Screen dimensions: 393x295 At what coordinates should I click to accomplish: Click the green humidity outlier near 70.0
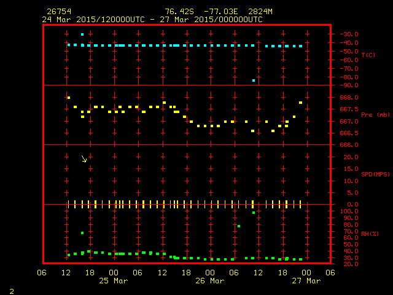pyautogui.click(x=82, y=233)
